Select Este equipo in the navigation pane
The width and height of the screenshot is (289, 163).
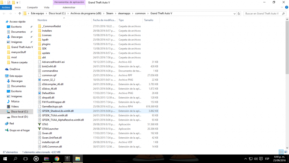pyautogui.click(x=16, y=76)
